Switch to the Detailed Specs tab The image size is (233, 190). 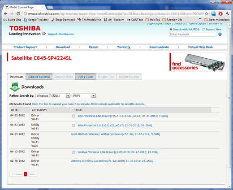[64, 77]
